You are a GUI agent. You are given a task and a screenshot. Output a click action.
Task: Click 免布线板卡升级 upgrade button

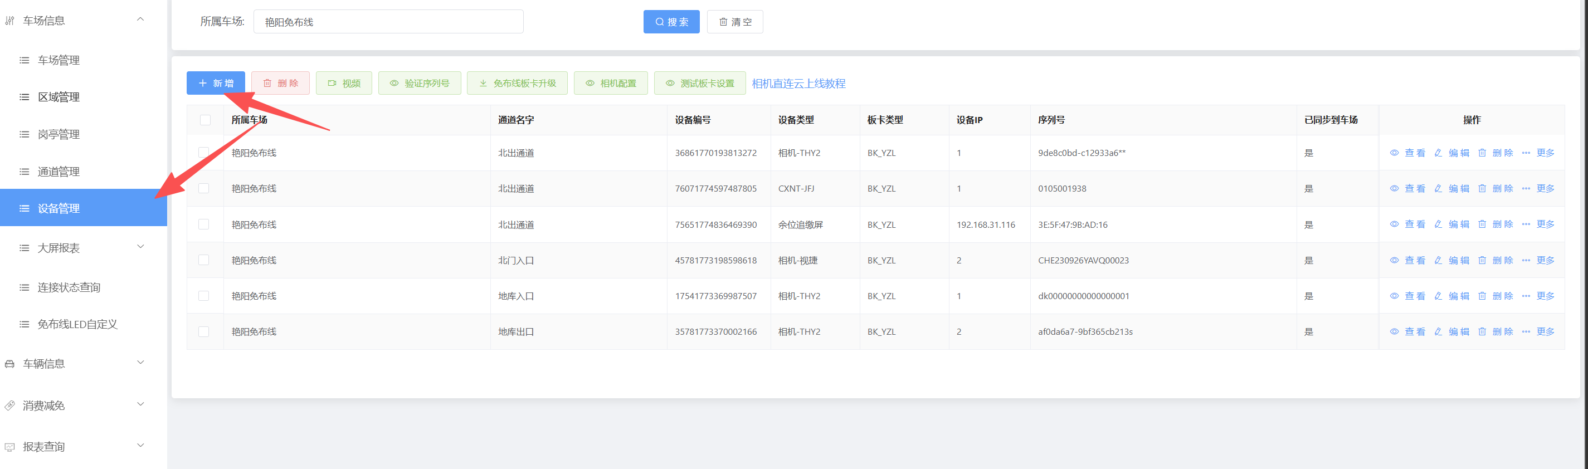(x=517, y=83)
